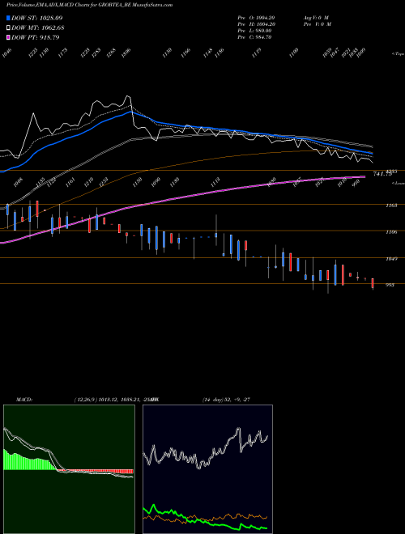This screenshot has width=405, height=534.
Task: Click the MACD (12,26,9) parameter values text
Action: point(116,400)
